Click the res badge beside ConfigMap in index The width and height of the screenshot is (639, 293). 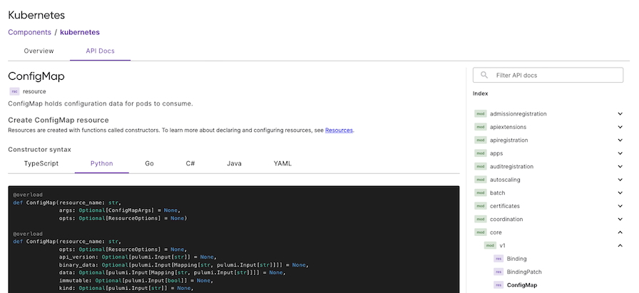[x=499, y=285]
